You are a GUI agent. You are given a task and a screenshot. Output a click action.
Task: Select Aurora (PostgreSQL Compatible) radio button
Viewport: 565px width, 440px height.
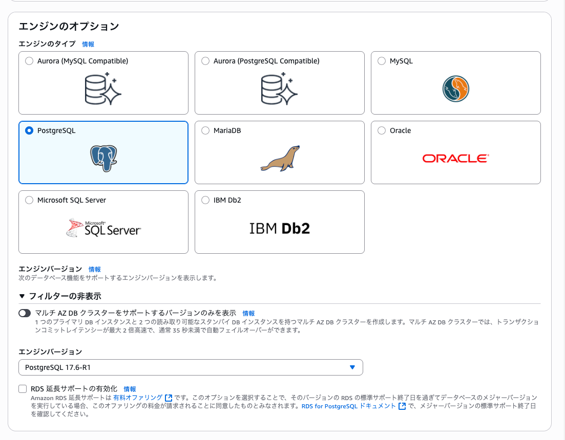coord(205,61)
